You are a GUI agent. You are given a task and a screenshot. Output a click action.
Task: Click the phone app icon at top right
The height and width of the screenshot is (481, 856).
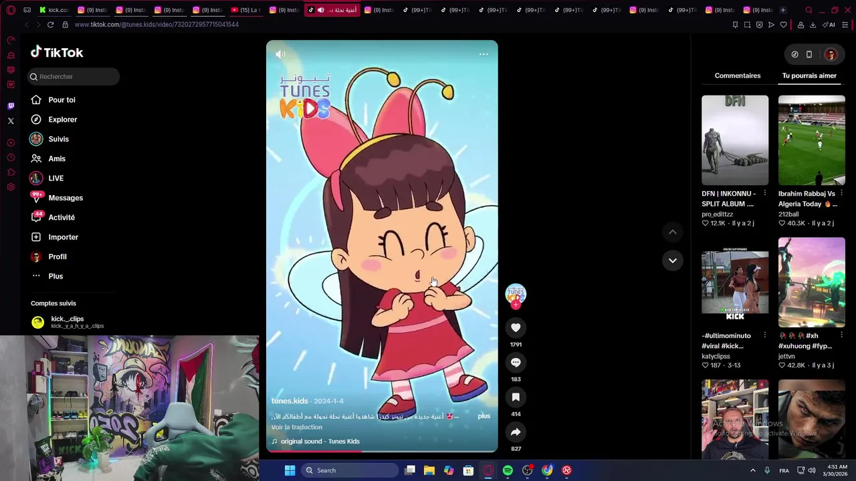pos(809,55)
